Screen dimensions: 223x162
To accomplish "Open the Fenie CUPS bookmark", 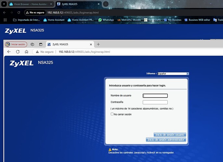I will coord(152,20).
